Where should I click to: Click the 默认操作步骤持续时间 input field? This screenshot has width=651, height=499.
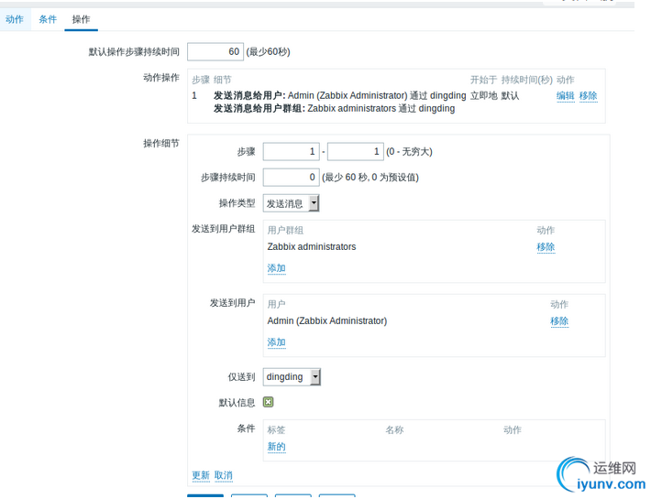215,52
